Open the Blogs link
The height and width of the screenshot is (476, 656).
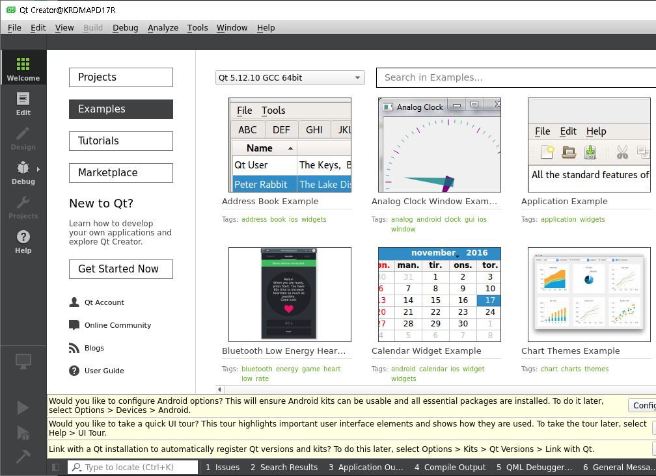[x=94, y=348]
